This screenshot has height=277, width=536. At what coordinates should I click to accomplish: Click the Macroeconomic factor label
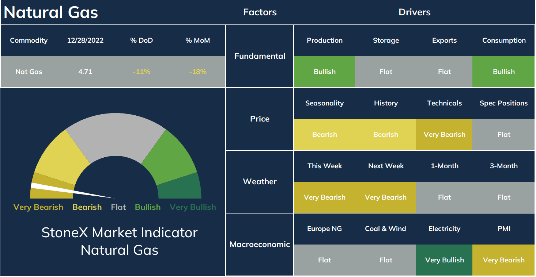[x=260, y=245]
